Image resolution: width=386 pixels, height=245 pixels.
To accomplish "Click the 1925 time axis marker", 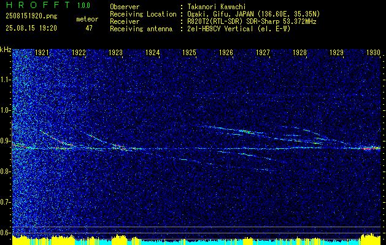I will point(189,53).
